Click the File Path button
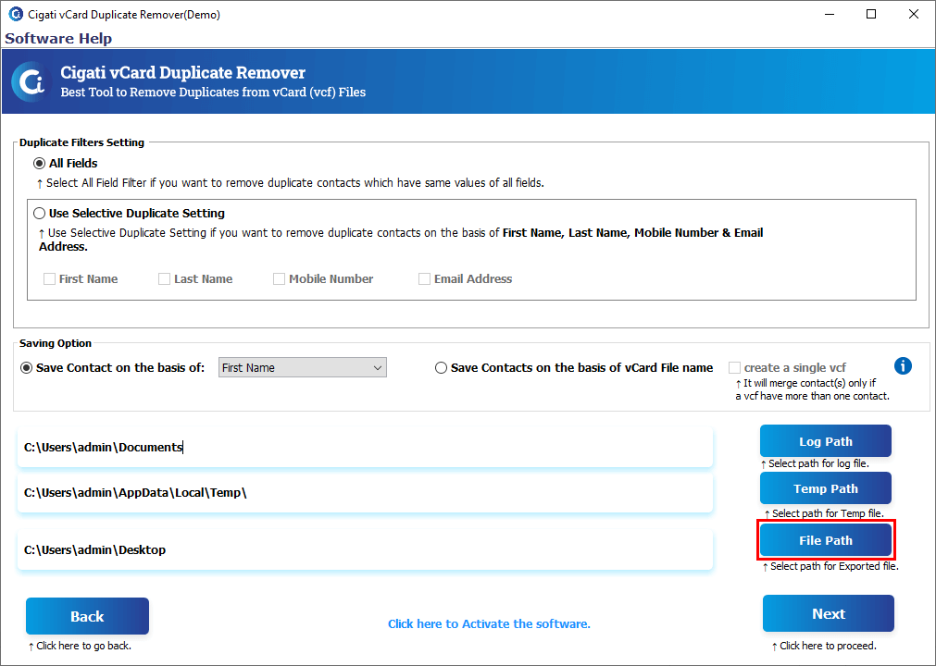This screenshot has width=936, height=666. coord(826,540)
